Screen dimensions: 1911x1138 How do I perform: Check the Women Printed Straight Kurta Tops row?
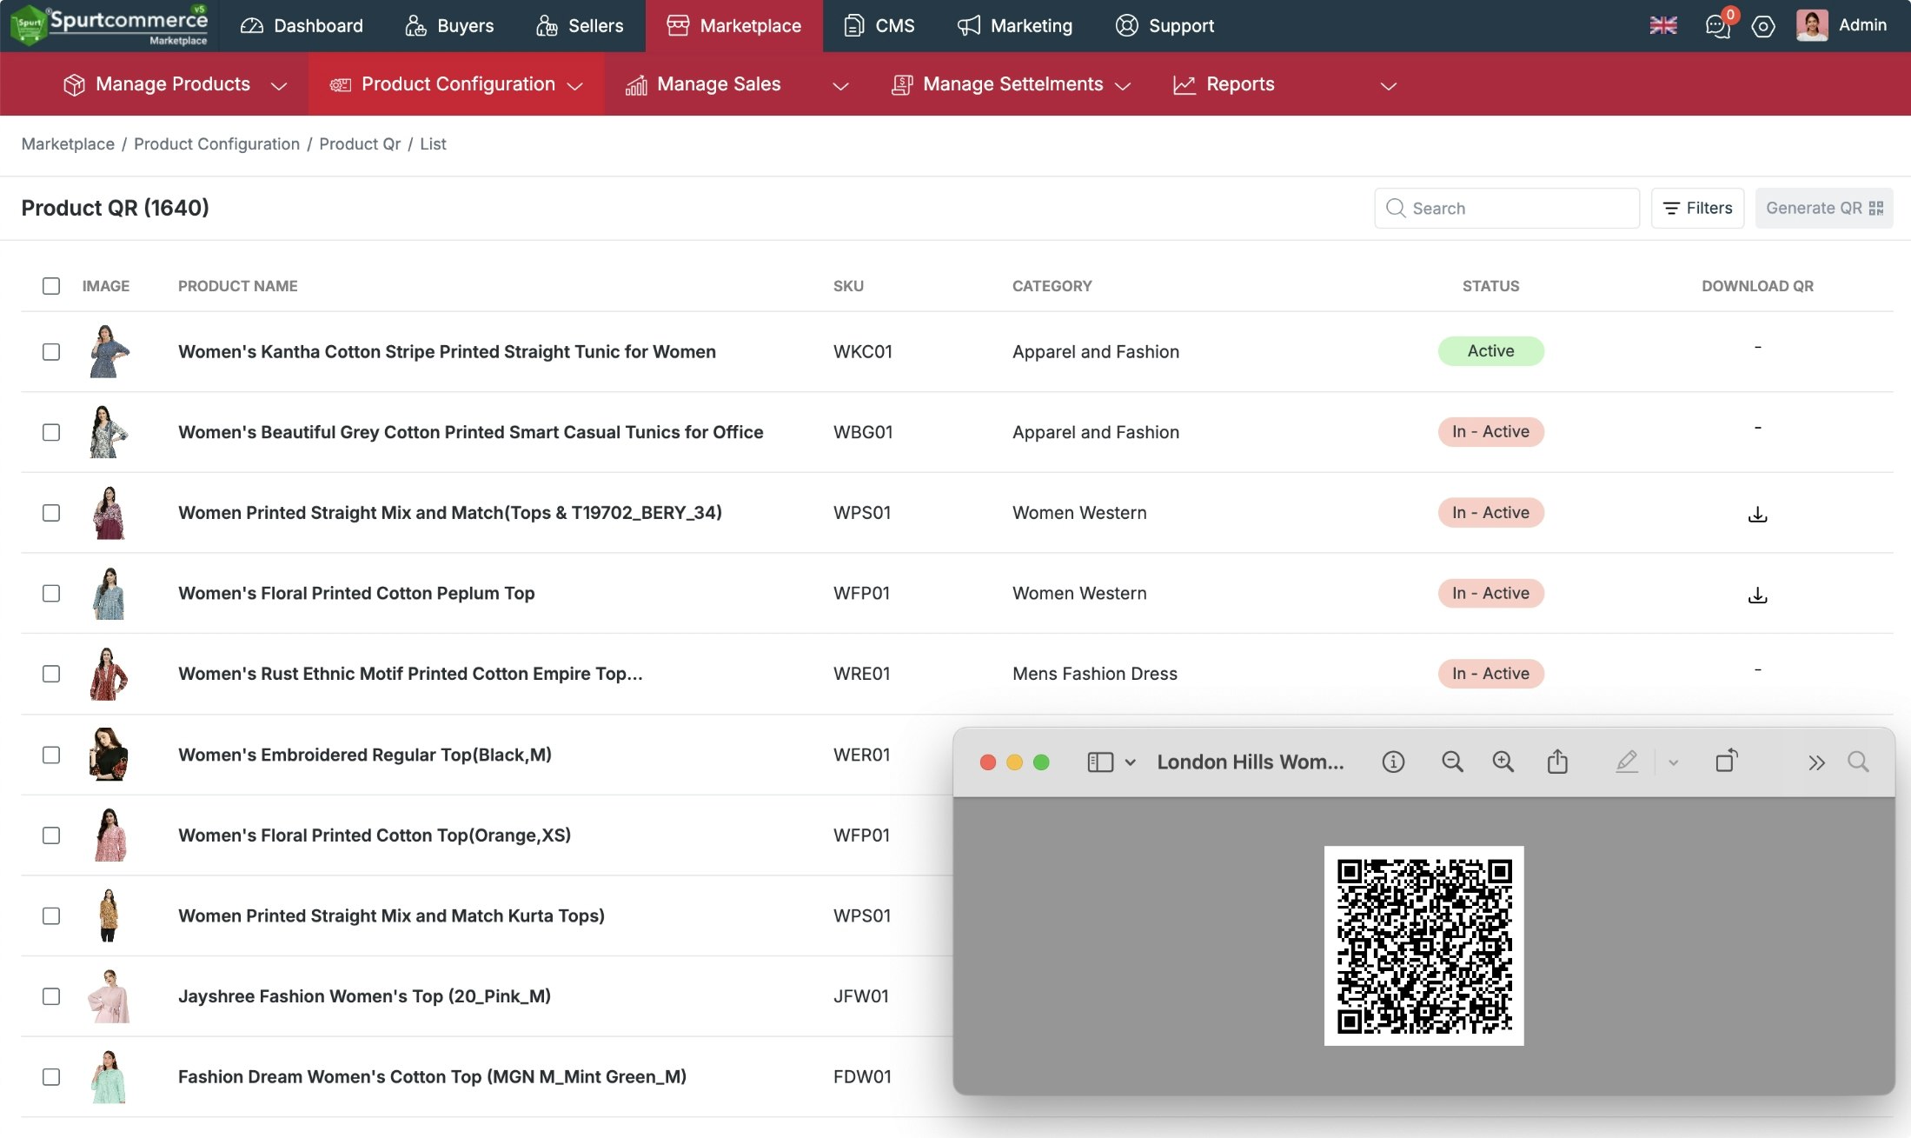pos(51,916)
